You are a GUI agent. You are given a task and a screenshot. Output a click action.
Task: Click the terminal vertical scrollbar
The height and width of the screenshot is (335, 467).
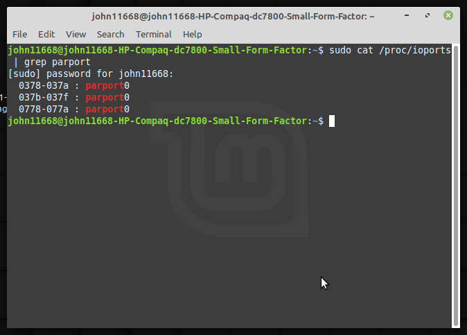click(x=456, y=186)
